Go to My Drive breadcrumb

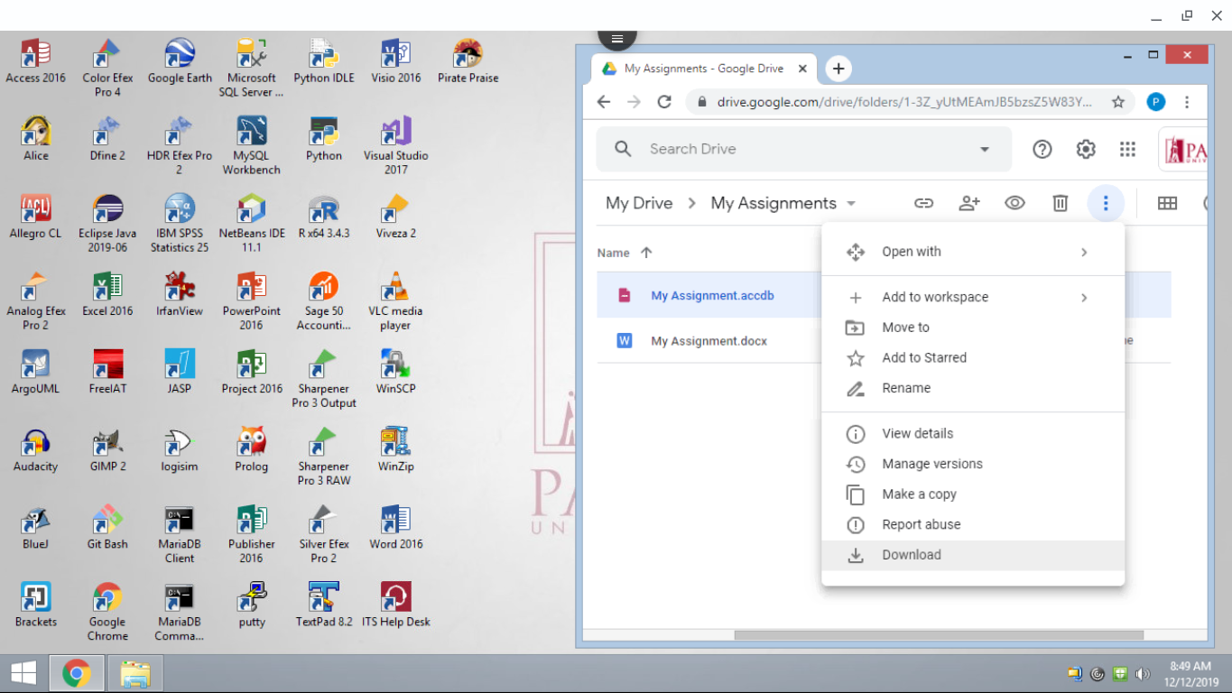pyautogui.click(x=639, y=203)
